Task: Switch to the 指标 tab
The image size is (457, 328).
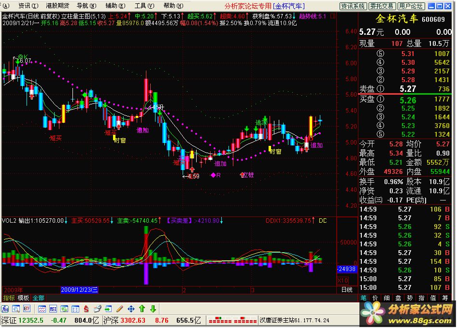Action: click(9, 298)
